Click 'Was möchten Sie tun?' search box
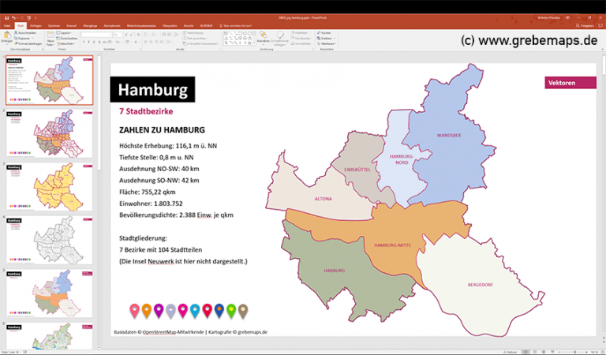The width and height of the screenshot is (606, 355). [236, 26]
